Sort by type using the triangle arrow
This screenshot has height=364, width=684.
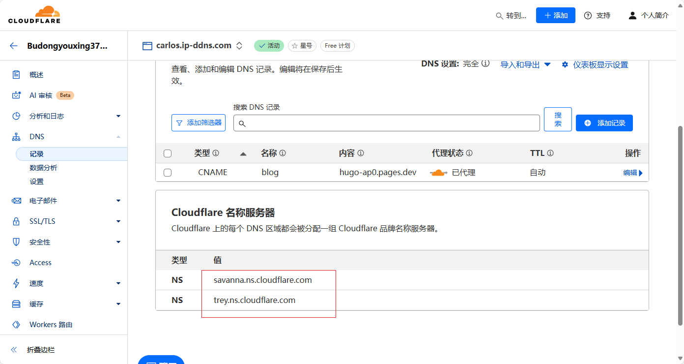pyautogui.click(x=243, y=154)
